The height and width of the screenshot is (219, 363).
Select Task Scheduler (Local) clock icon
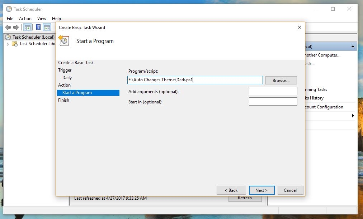click(x=8, y=37)
